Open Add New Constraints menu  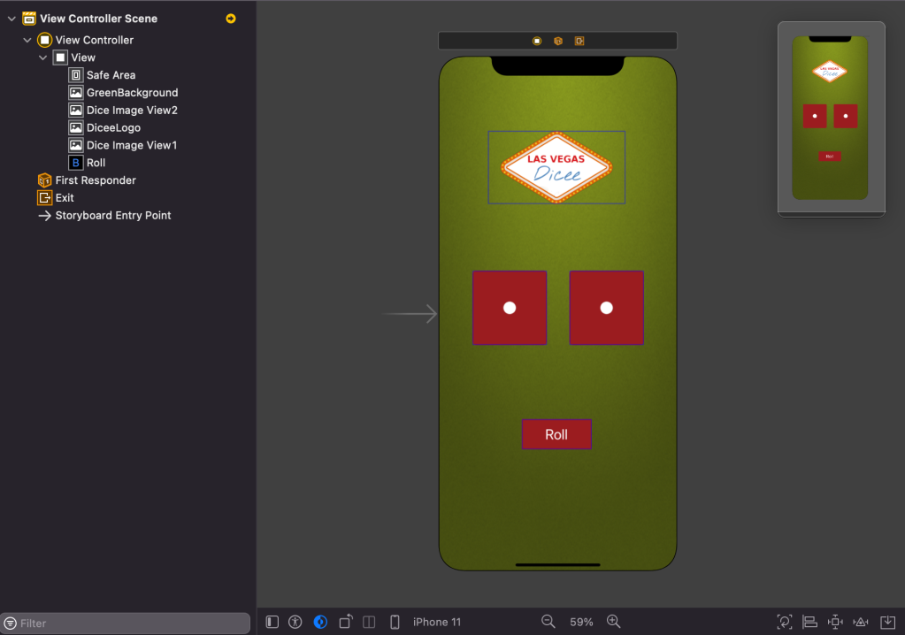pyautogui.click(x=835, y=622)
